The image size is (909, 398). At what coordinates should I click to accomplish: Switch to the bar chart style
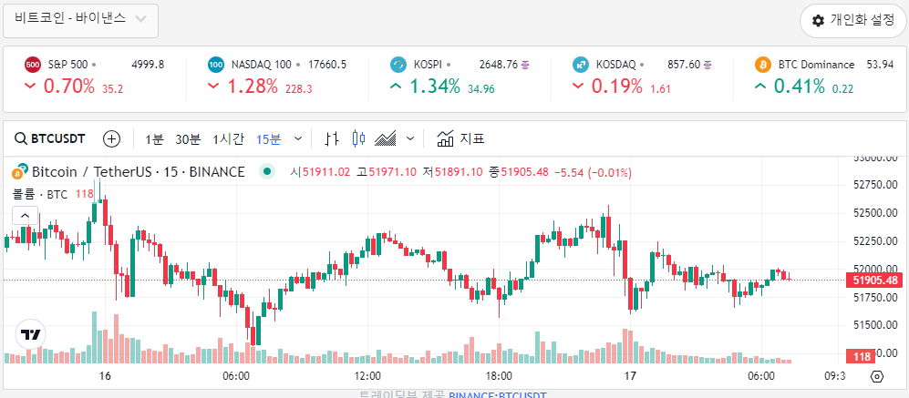tap(332, 139)
